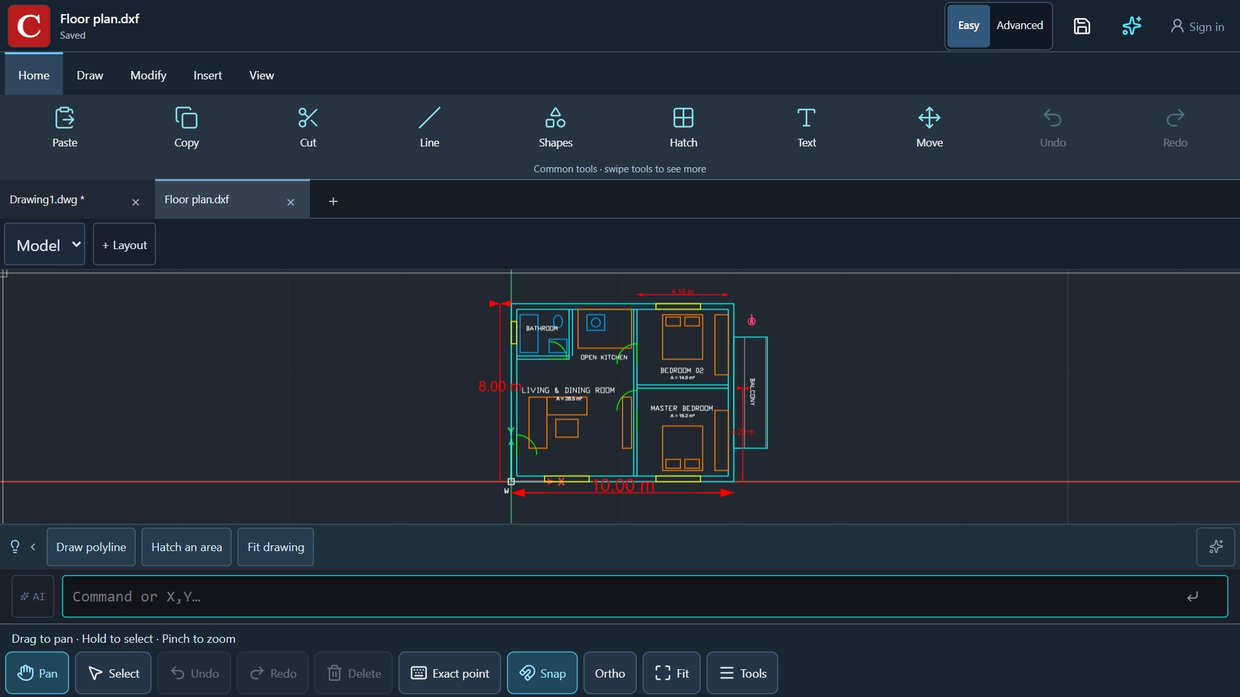This screenshot has width=1240, height=697.
Task: Open the Tools menu
Action: pos(742,673)
